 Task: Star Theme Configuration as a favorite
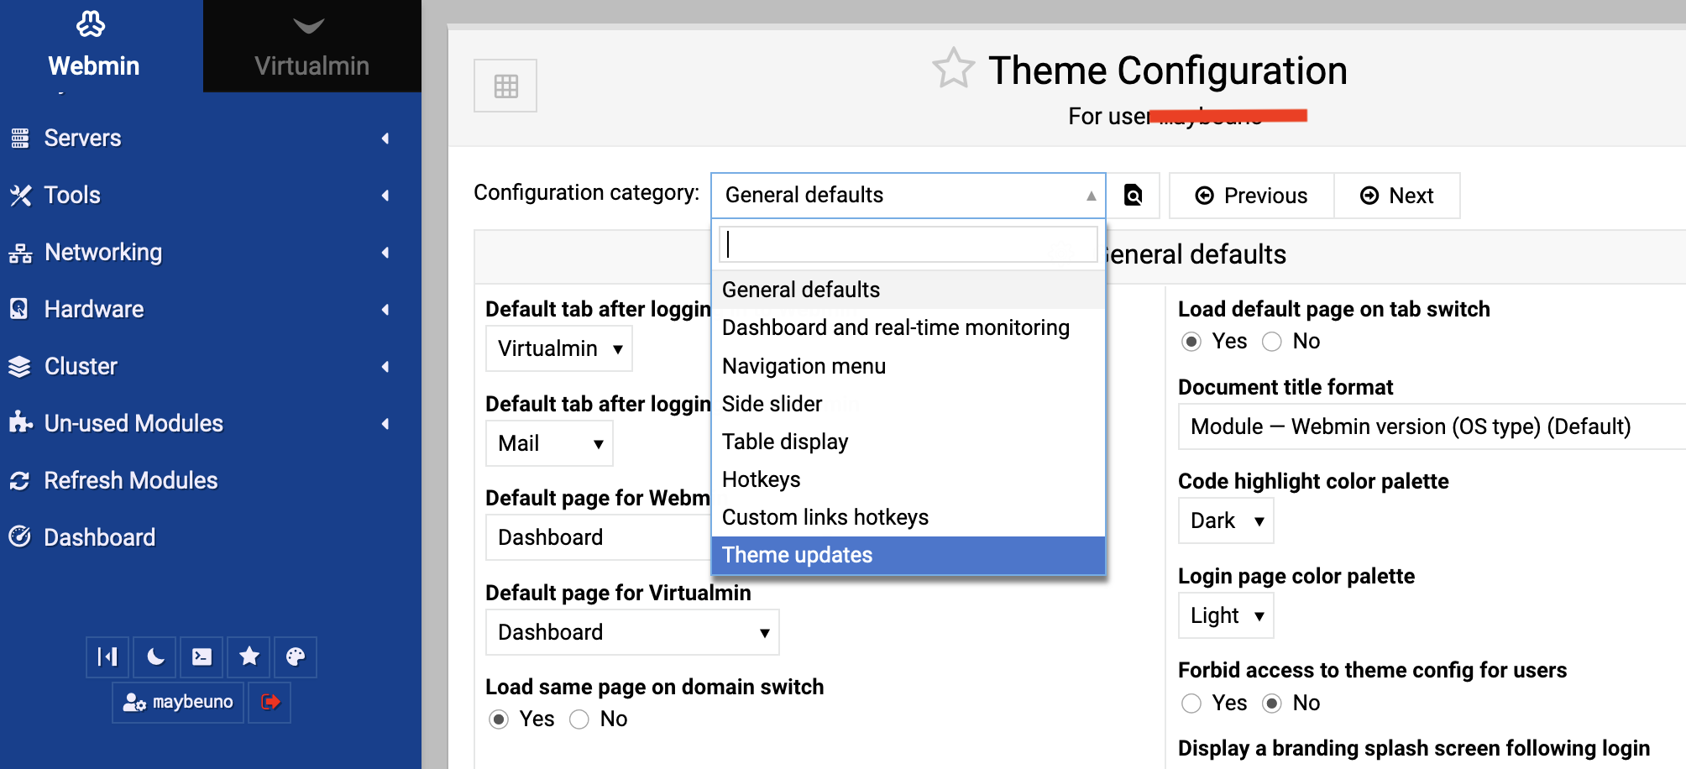(953, 68)
